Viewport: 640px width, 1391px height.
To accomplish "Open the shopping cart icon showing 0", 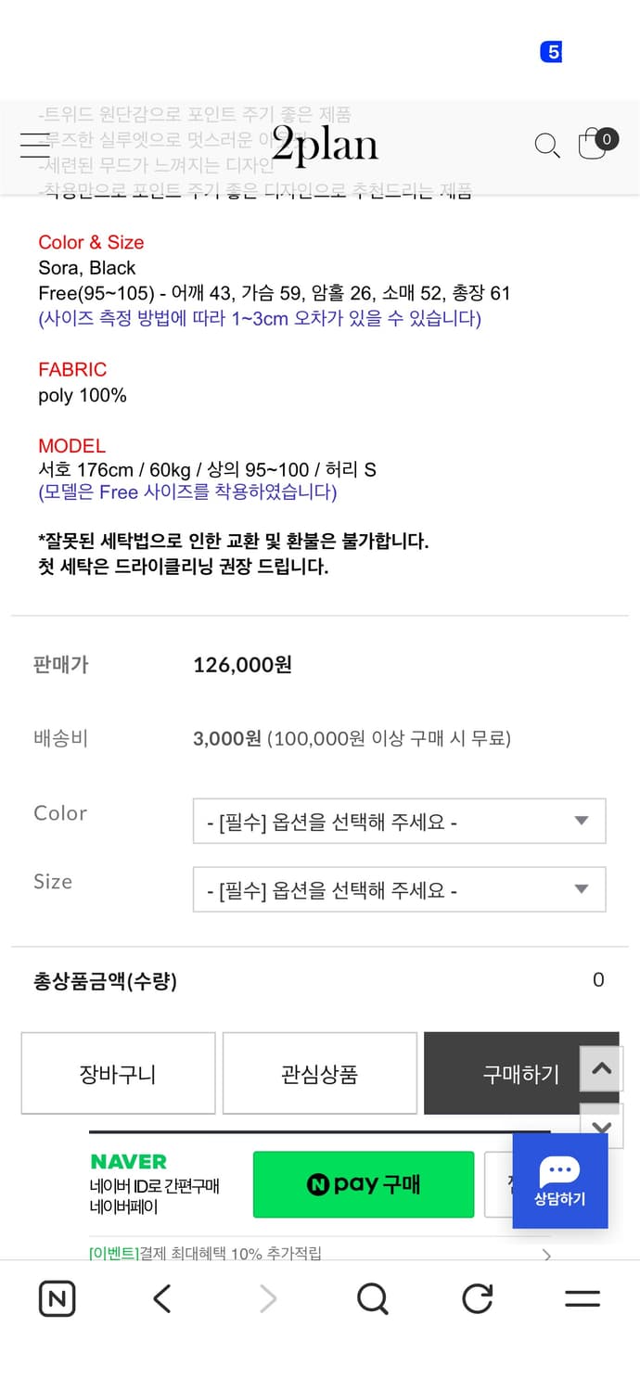I will (593, 144).
